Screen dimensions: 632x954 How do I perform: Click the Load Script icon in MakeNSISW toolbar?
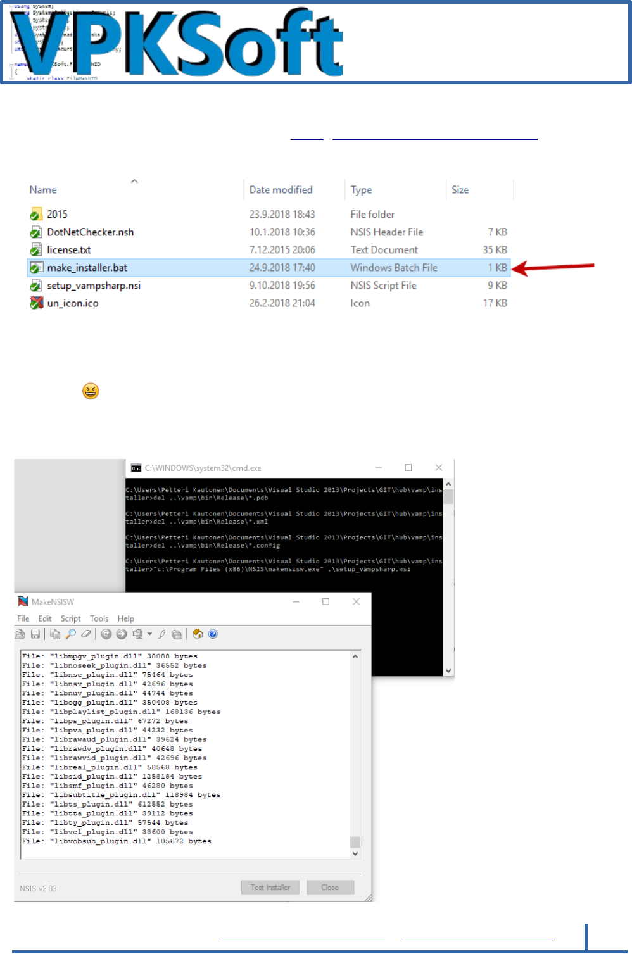pyautogui.click(x=20, y=634)
